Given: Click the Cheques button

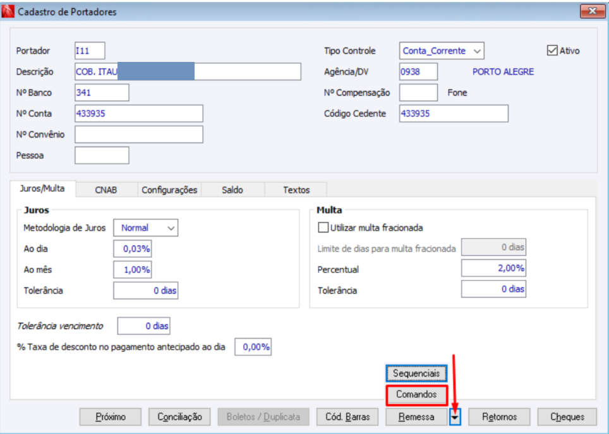Looking at the screenshot, I should click(567, 417).
